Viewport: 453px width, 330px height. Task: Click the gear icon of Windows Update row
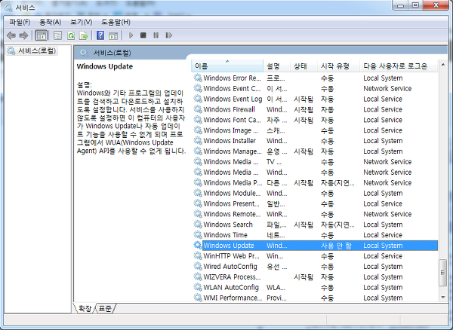[198, 246]
